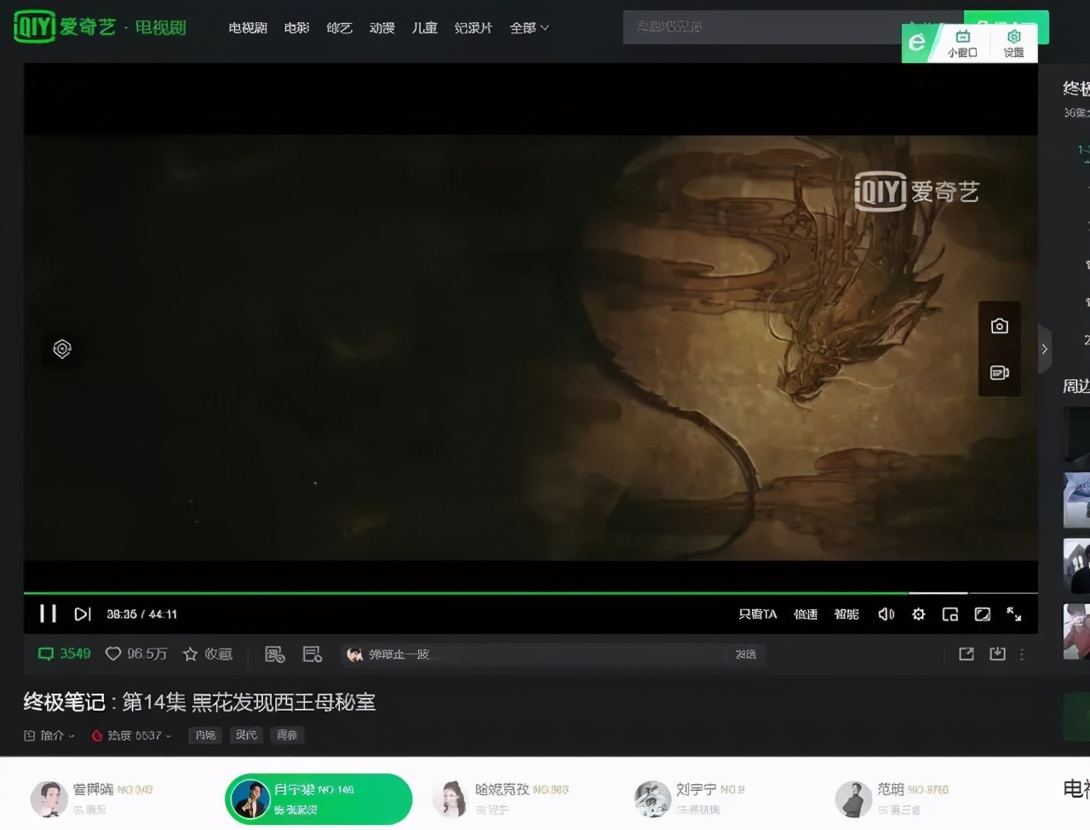1090x830 pixels.
Task: Enter fullscreen video mode
Action: tap(1014, 614)
